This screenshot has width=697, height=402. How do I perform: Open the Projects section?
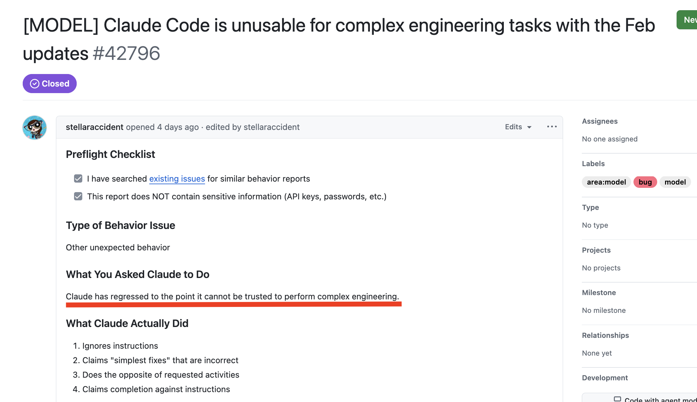[596, 250]
